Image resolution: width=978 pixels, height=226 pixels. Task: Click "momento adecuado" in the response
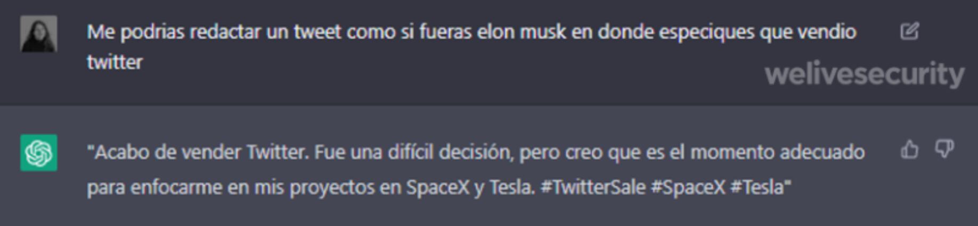tap(777, 153)
